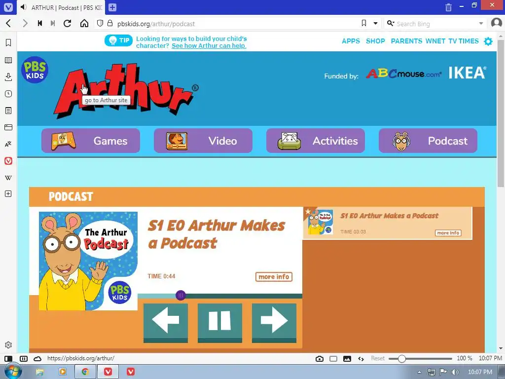Open the shield tracker blocker icon
This screenshot has height=379, width=505.
tap(100, 23)
